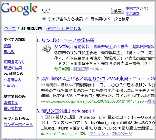Click the 検索 button

[x=118, y=11]
